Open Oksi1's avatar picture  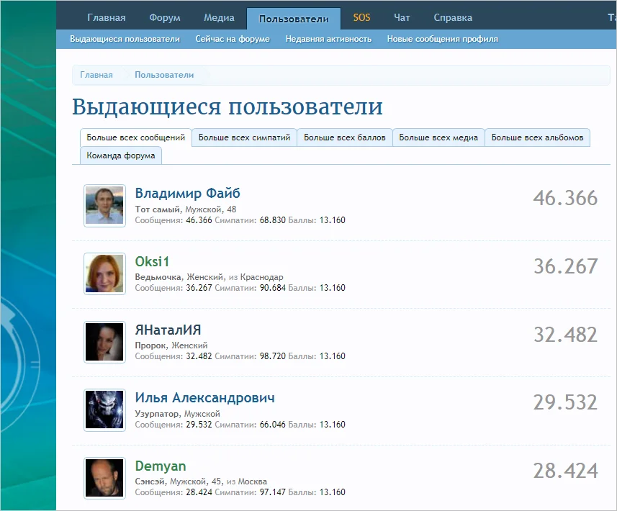pyautogui.click(x=104, y=273)
